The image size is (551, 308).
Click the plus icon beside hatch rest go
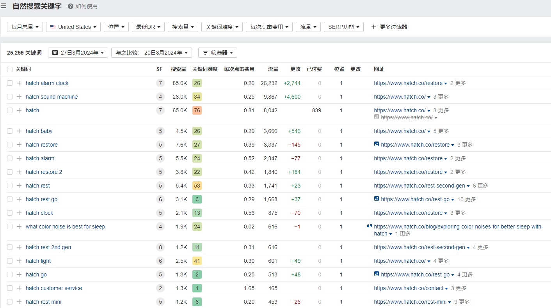(19, 199)
